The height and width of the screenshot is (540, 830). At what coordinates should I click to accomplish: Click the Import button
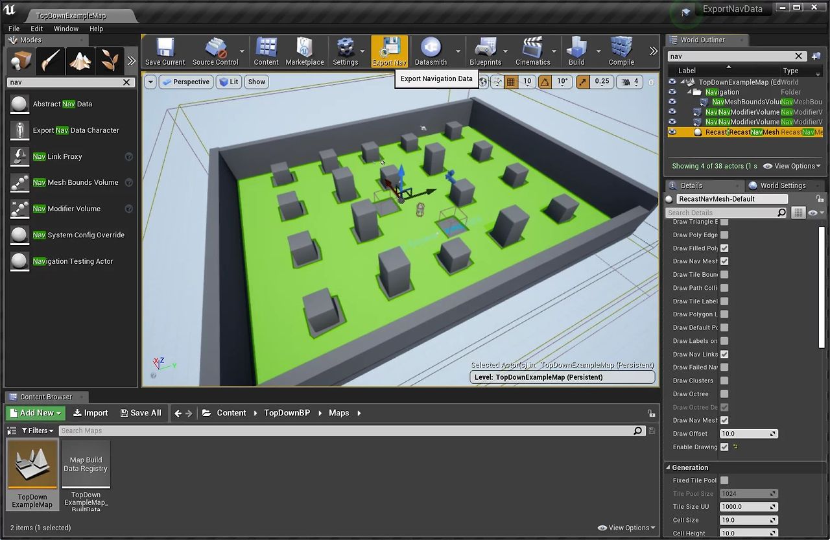(90, 413)
